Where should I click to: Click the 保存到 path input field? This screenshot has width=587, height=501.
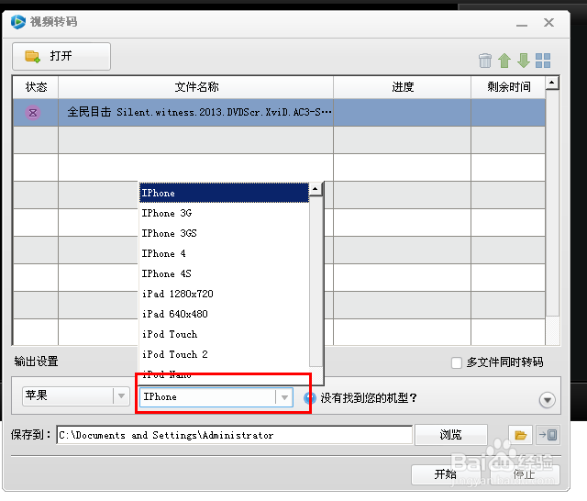click(x=235, y=435)
